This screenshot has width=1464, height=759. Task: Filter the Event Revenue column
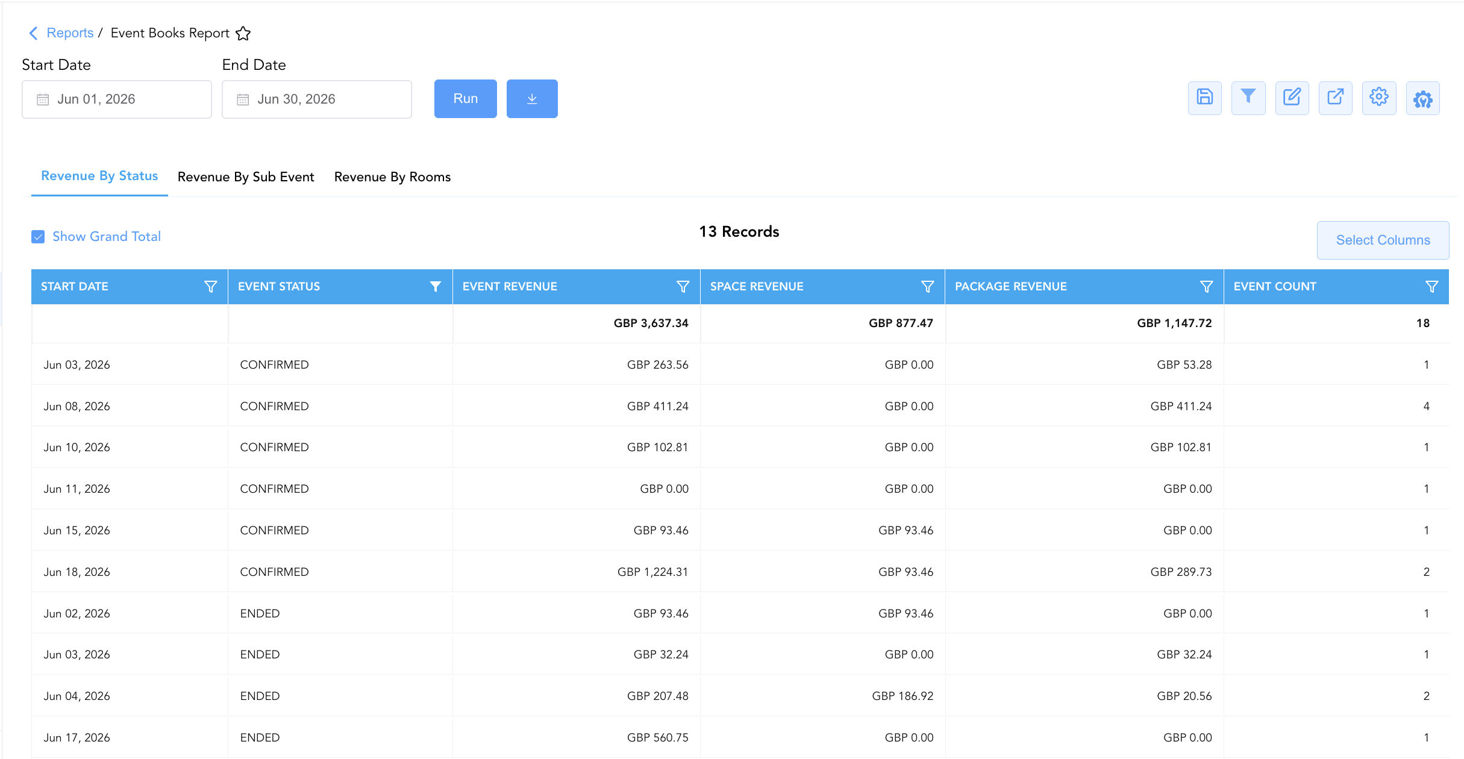point(683,287)
